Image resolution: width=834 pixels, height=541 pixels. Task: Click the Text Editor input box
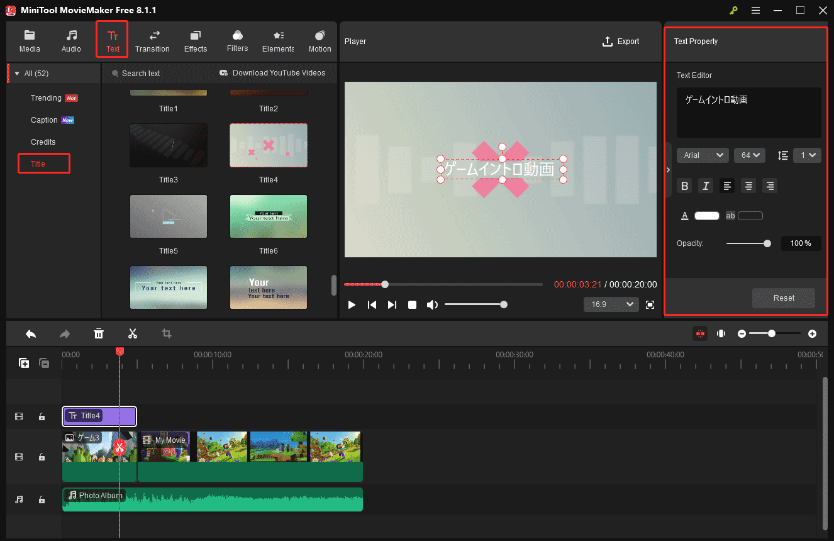[x=748, y=113]
